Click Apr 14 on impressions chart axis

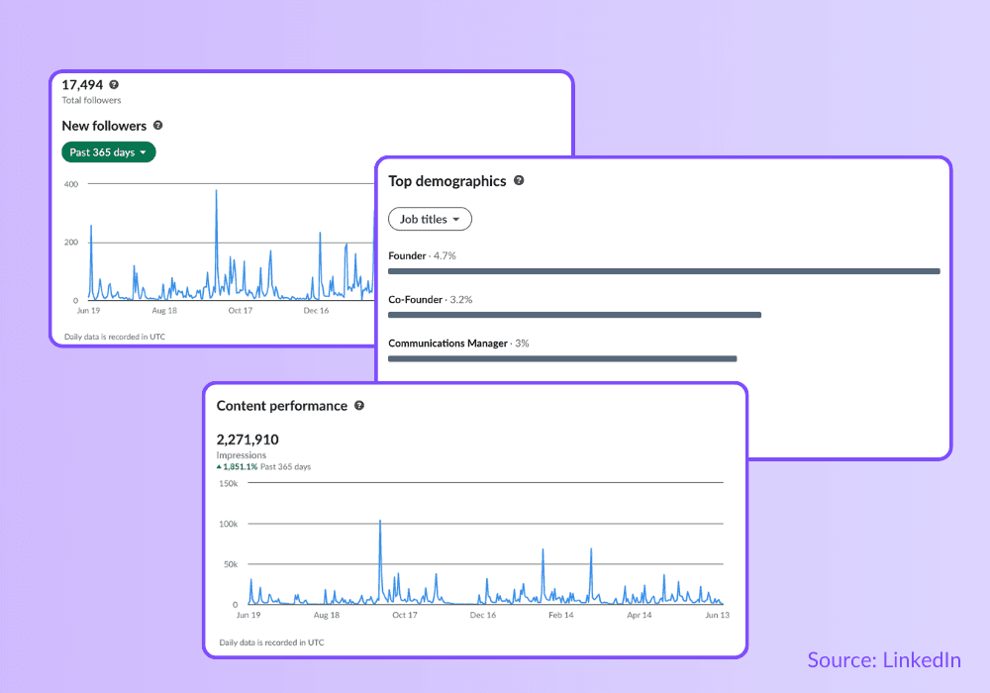tap(639, 615)
